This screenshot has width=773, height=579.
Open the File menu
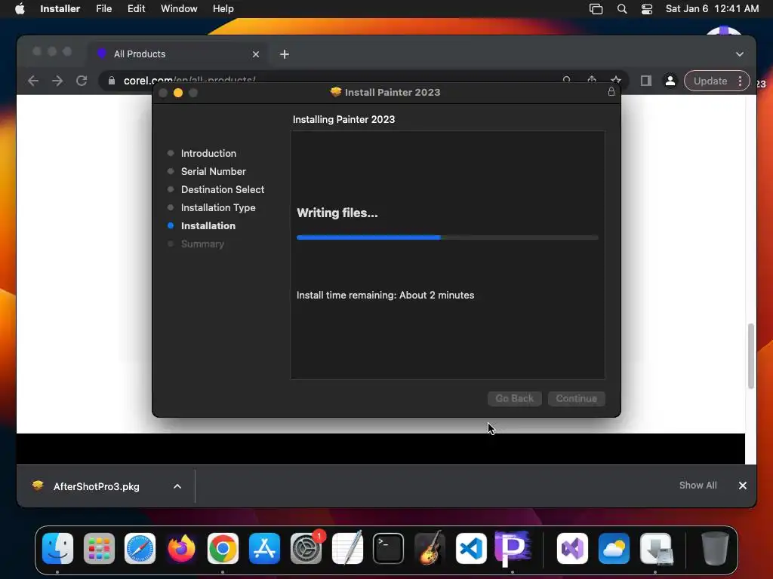coord(104,9)
